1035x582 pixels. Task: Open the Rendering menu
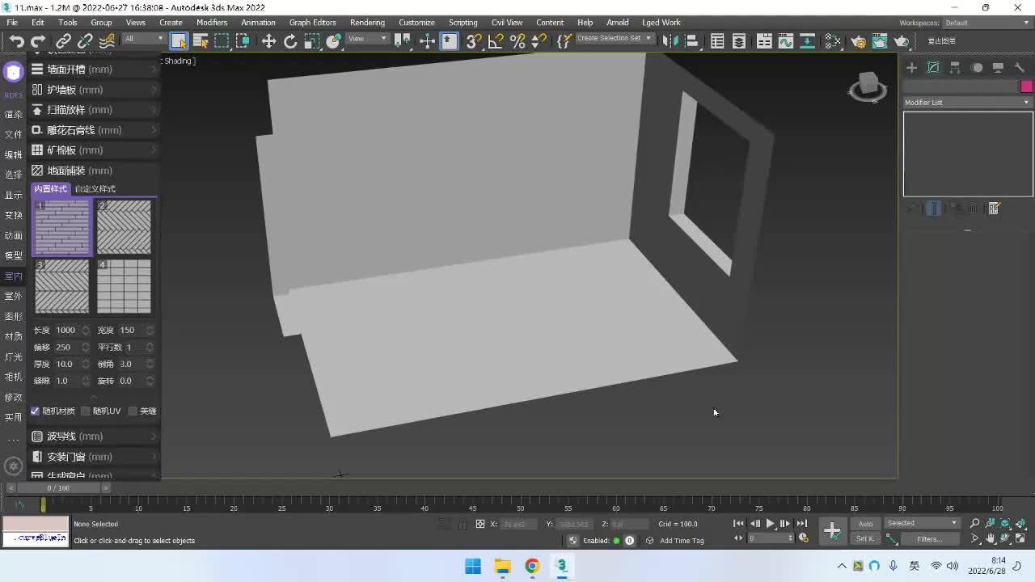click(366, 22)
